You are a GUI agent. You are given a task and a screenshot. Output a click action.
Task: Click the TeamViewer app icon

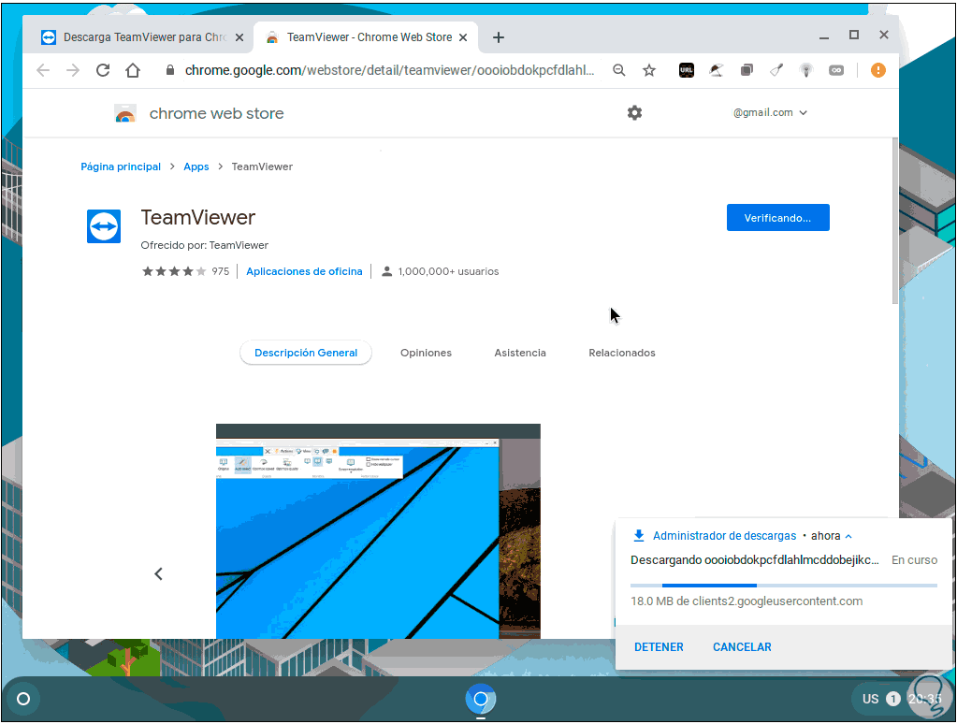click(104, 226)
